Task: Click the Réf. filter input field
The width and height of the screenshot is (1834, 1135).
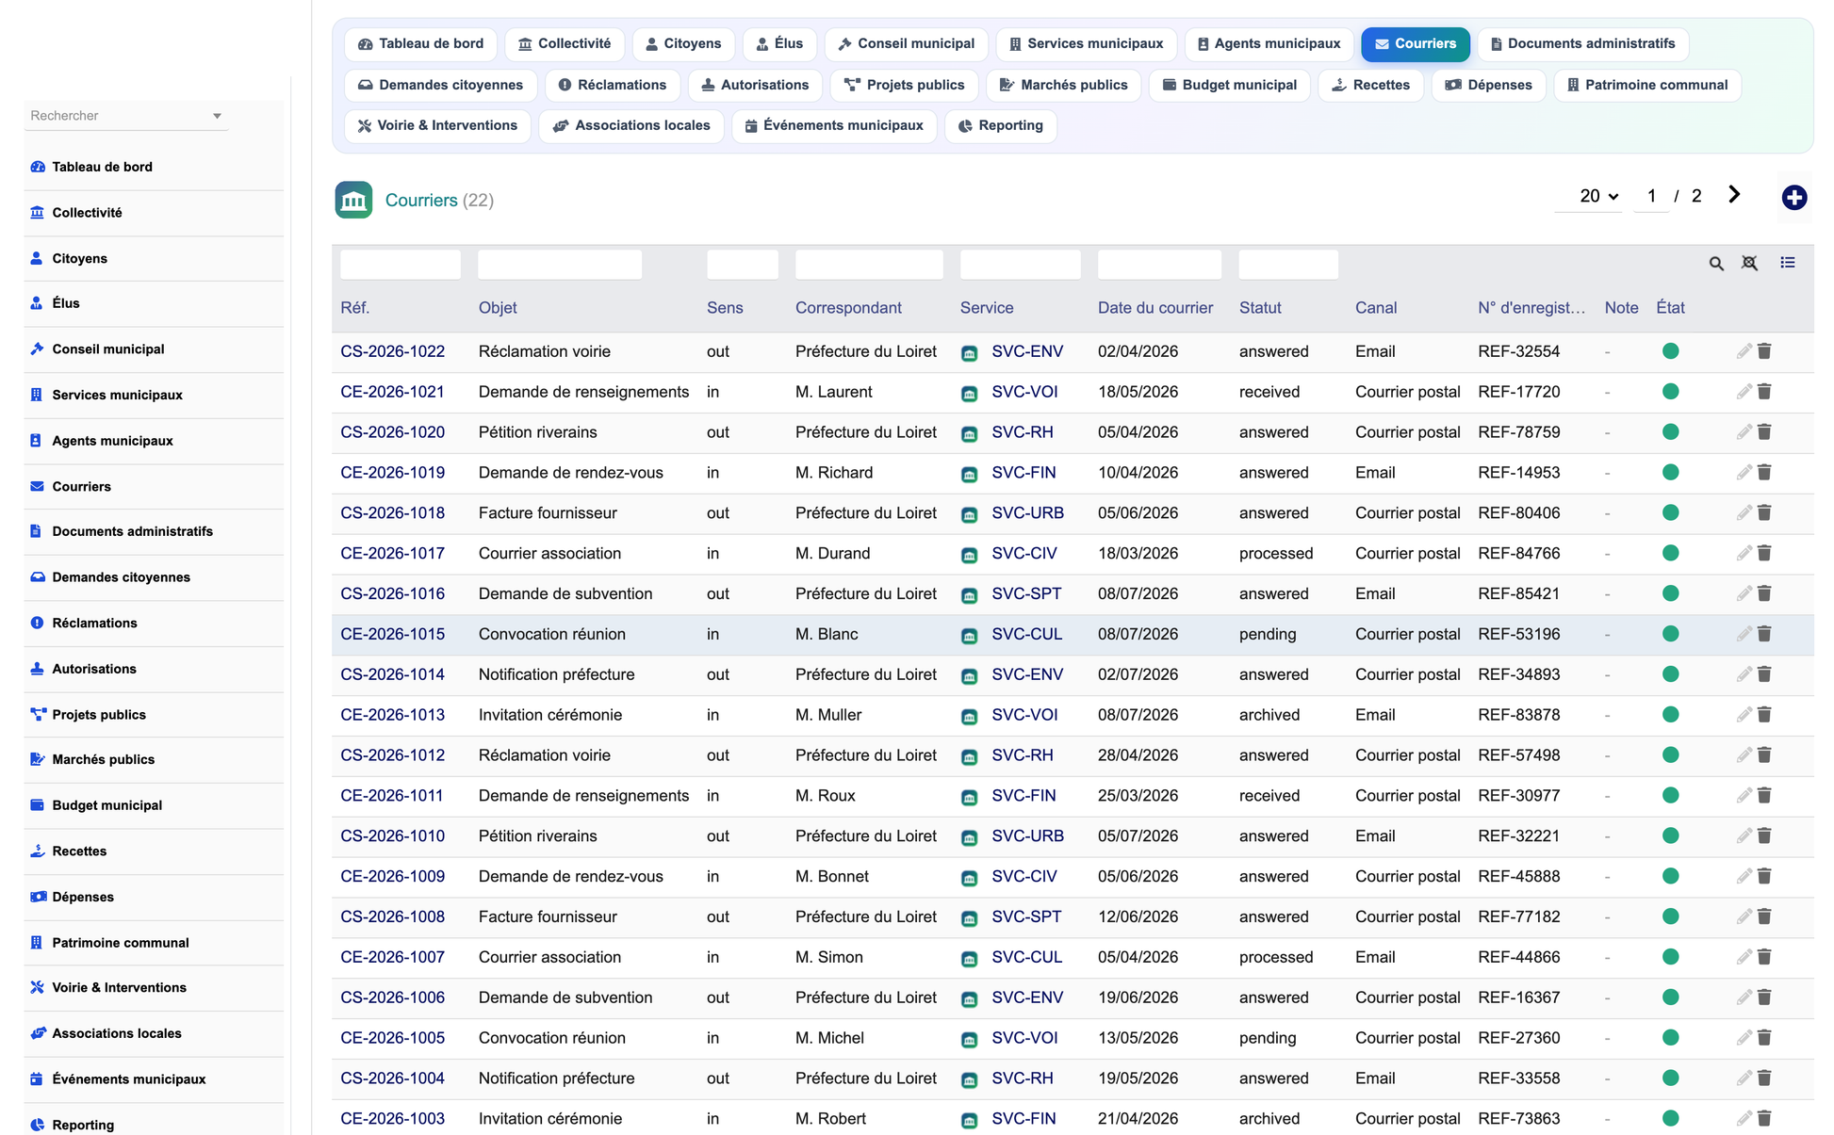Action: (x=401, y=265)
